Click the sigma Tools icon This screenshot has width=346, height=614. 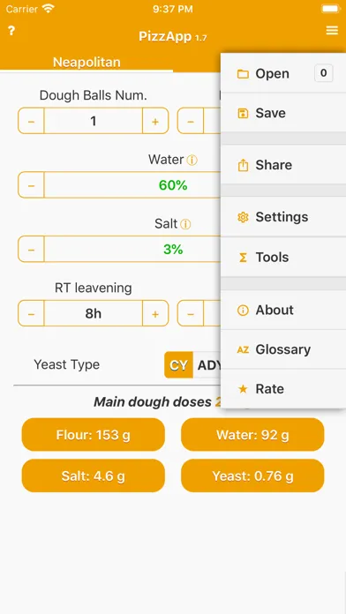[x=243, y=258]
